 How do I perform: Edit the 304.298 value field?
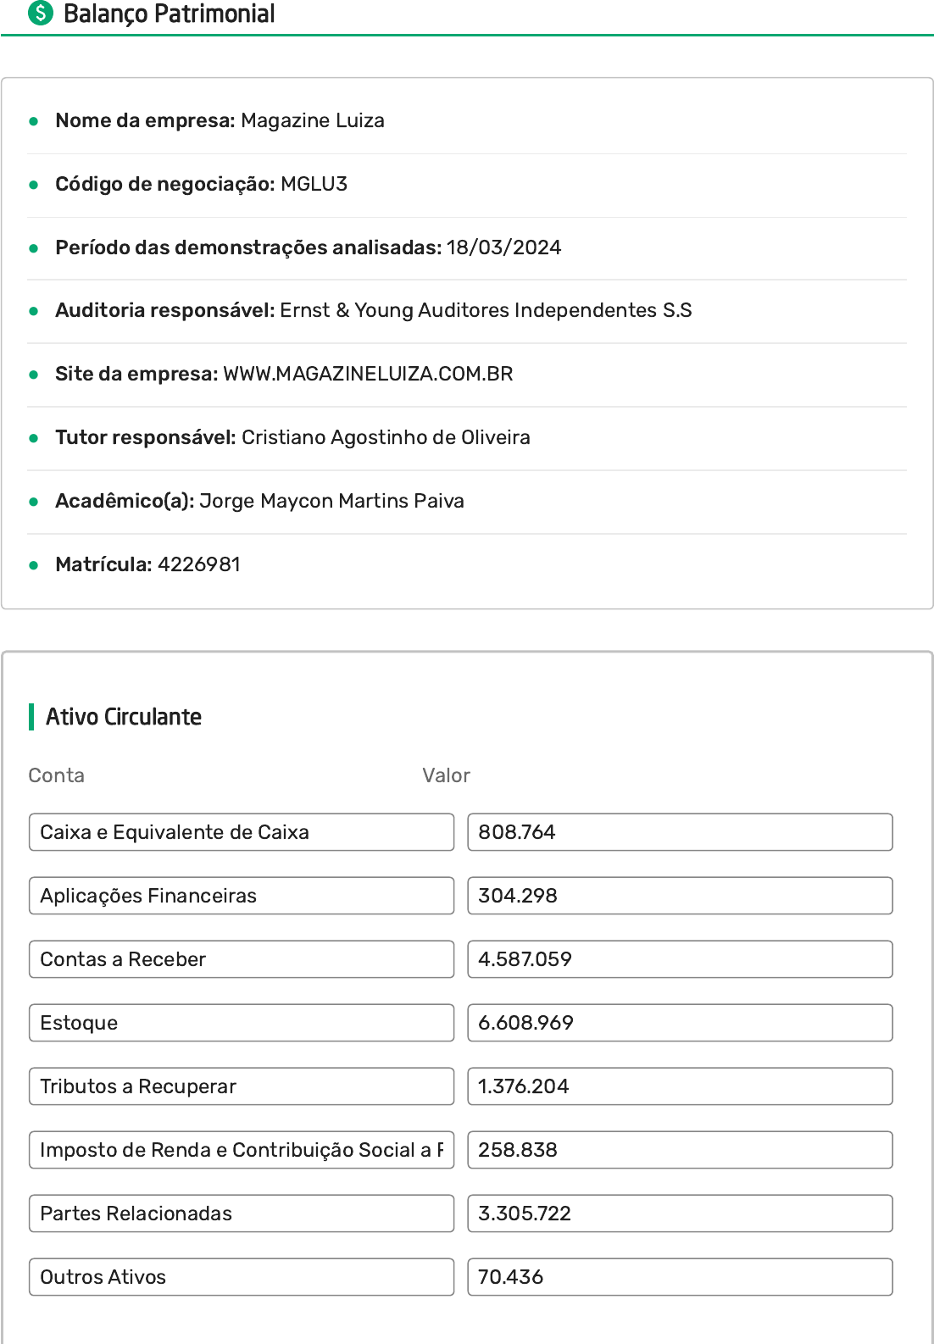pyautogui.click(x=679, y=896)
